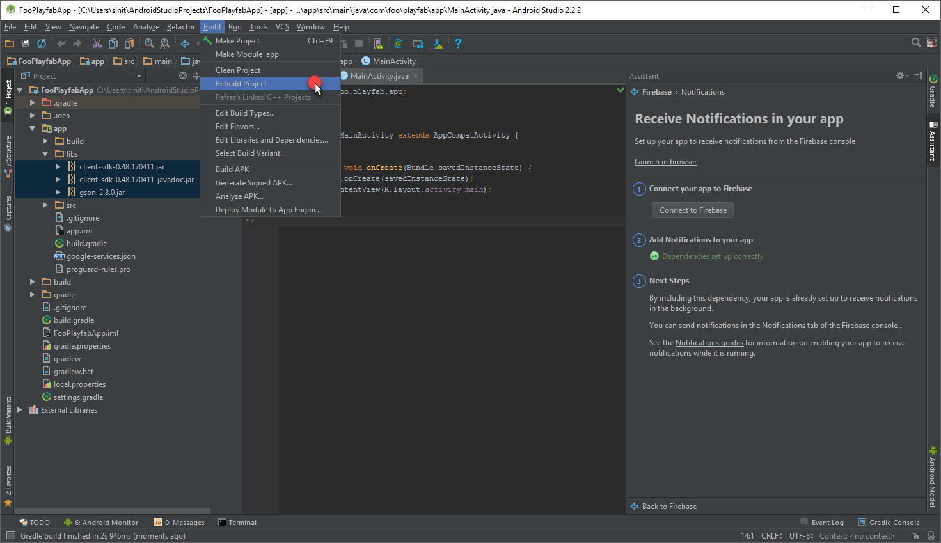Click the Help question mark icon
Screen dimensions: 941x543
458,43
